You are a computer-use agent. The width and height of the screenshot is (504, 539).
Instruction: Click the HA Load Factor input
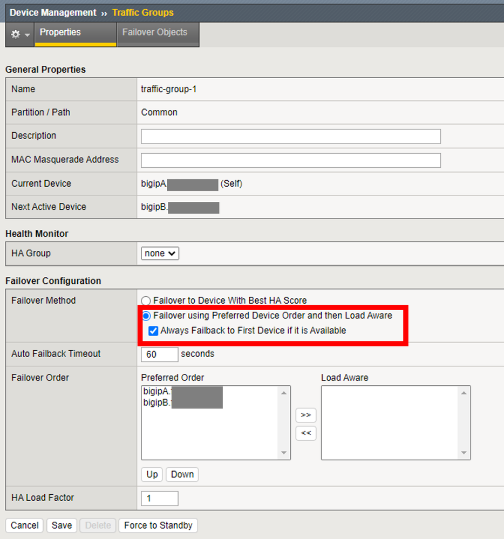click(x=159, y=499)
